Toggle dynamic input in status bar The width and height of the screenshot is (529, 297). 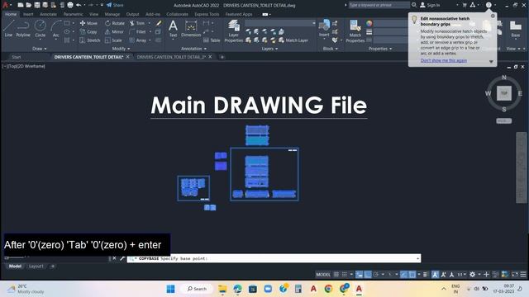(360, 275)
